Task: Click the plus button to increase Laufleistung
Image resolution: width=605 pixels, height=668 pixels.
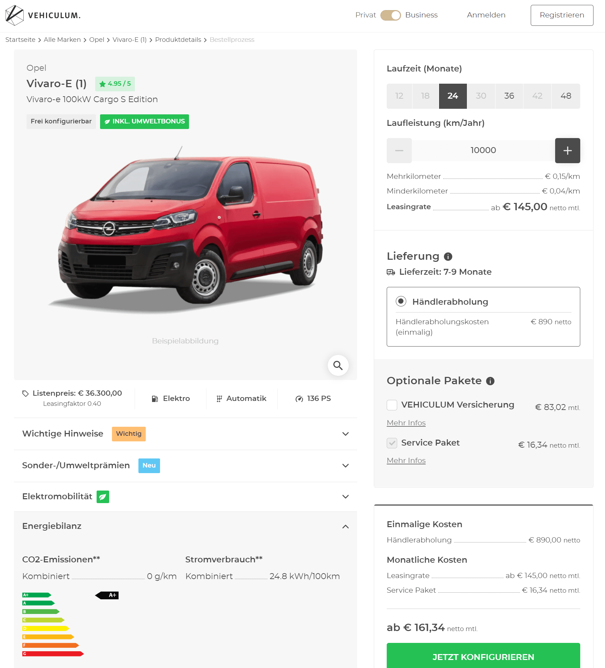Action: click(x=567, y=151)
